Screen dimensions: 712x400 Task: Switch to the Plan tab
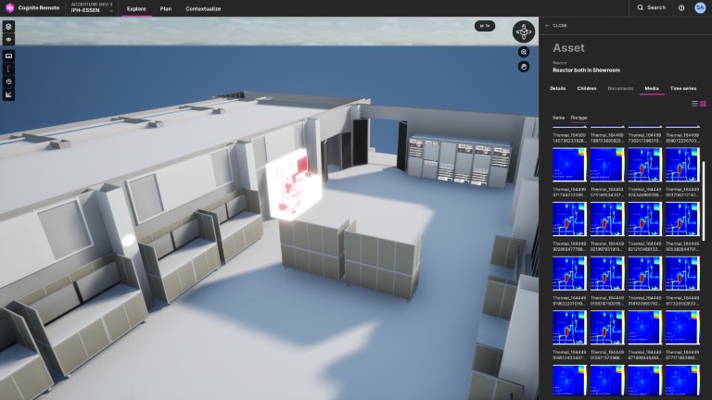166,7
